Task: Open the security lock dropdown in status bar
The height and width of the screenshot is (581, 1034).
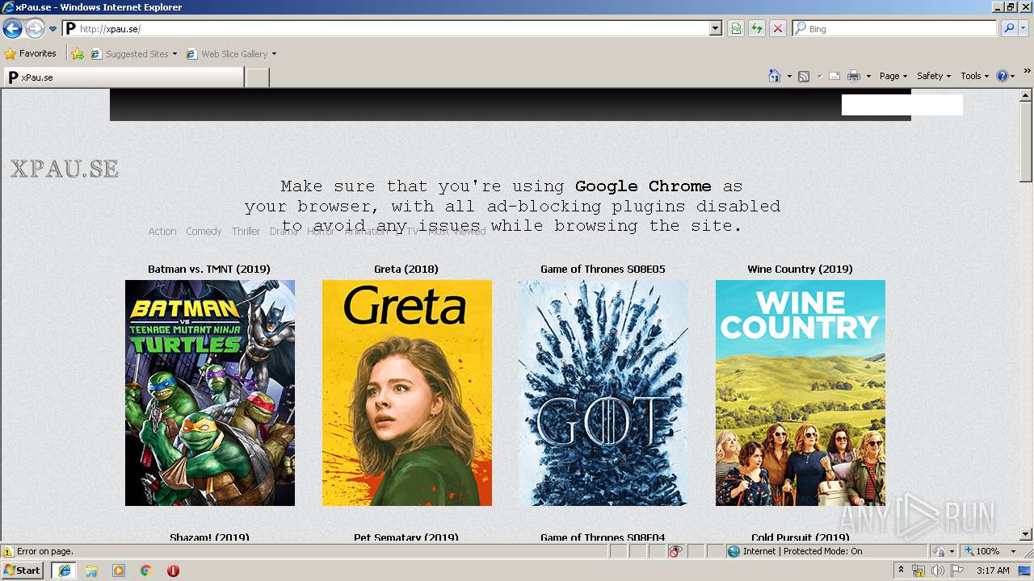Action: tap(945, 551)
